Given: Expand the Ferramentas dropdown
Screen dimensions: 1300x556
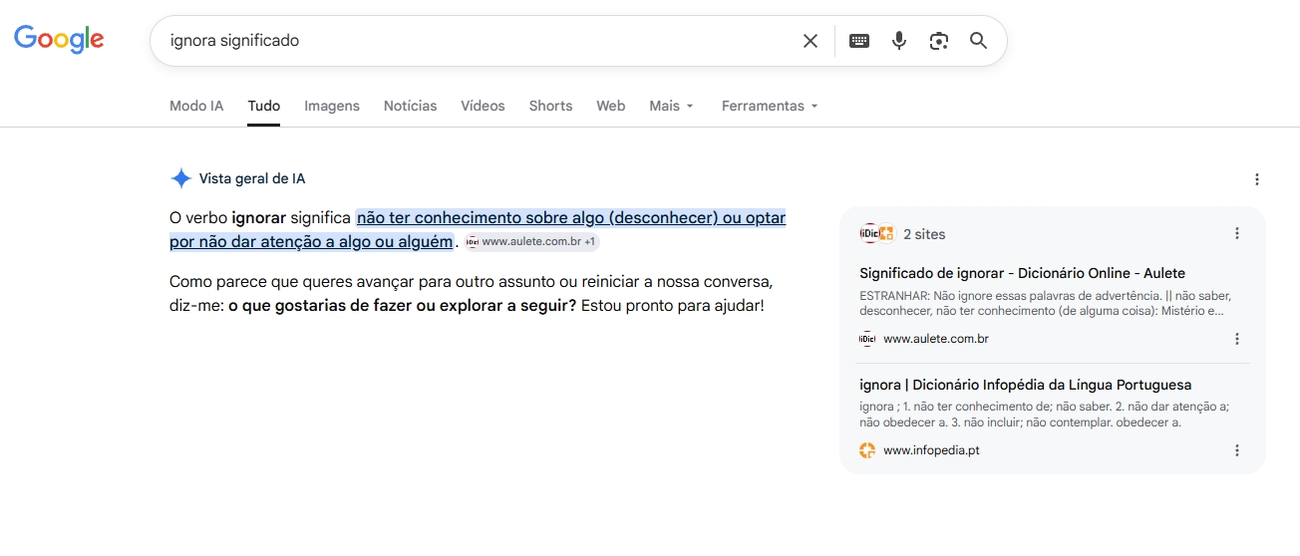Looking at the screenshot, I should (770, 106).
